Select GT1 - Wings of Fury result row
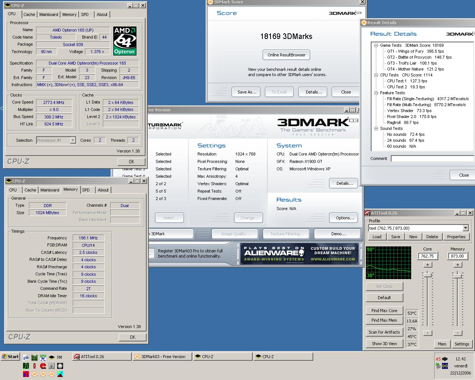This screenshot has height=380, width=475. pos(415,51)
